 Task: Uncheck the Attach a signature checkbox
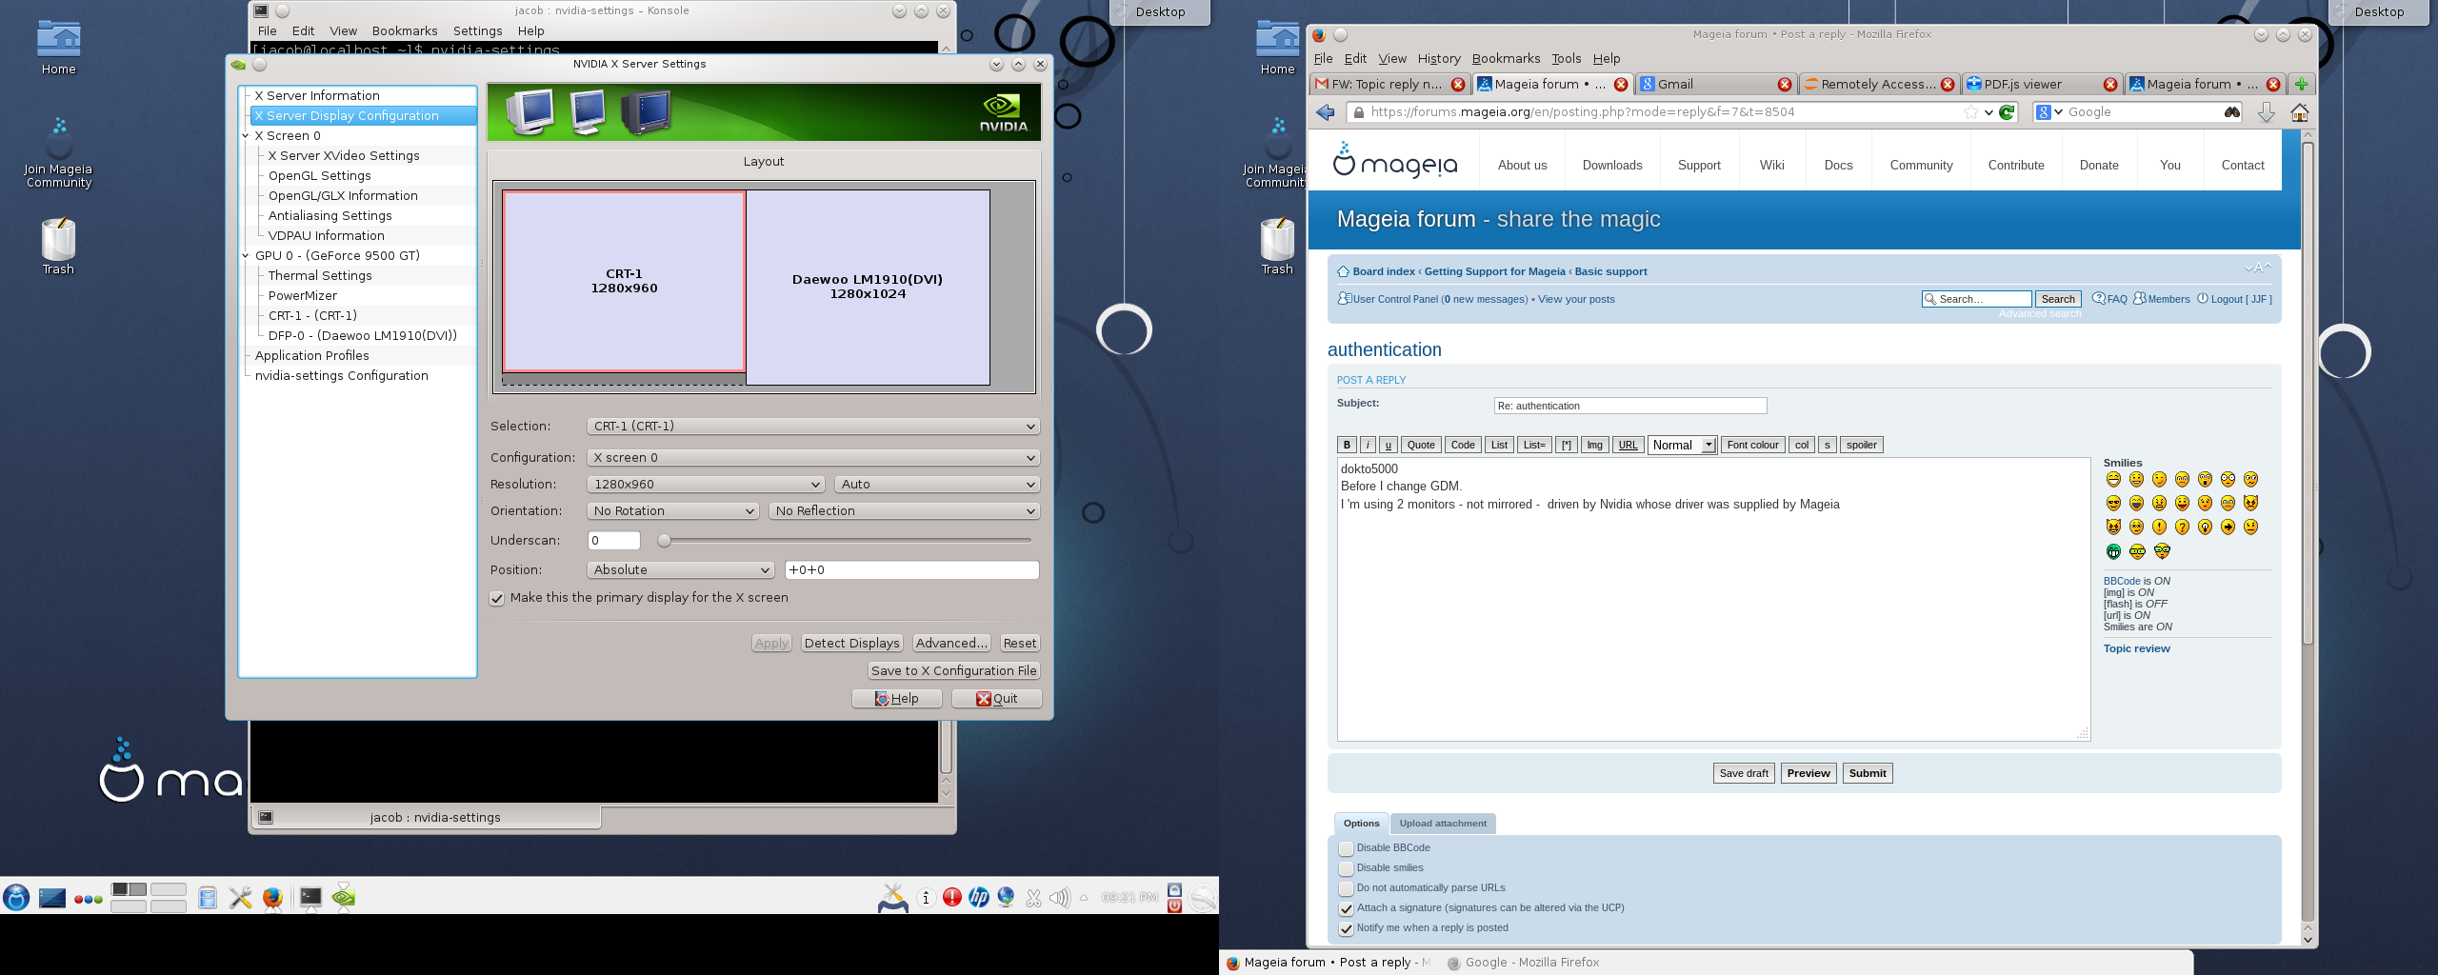(1346, 908)
